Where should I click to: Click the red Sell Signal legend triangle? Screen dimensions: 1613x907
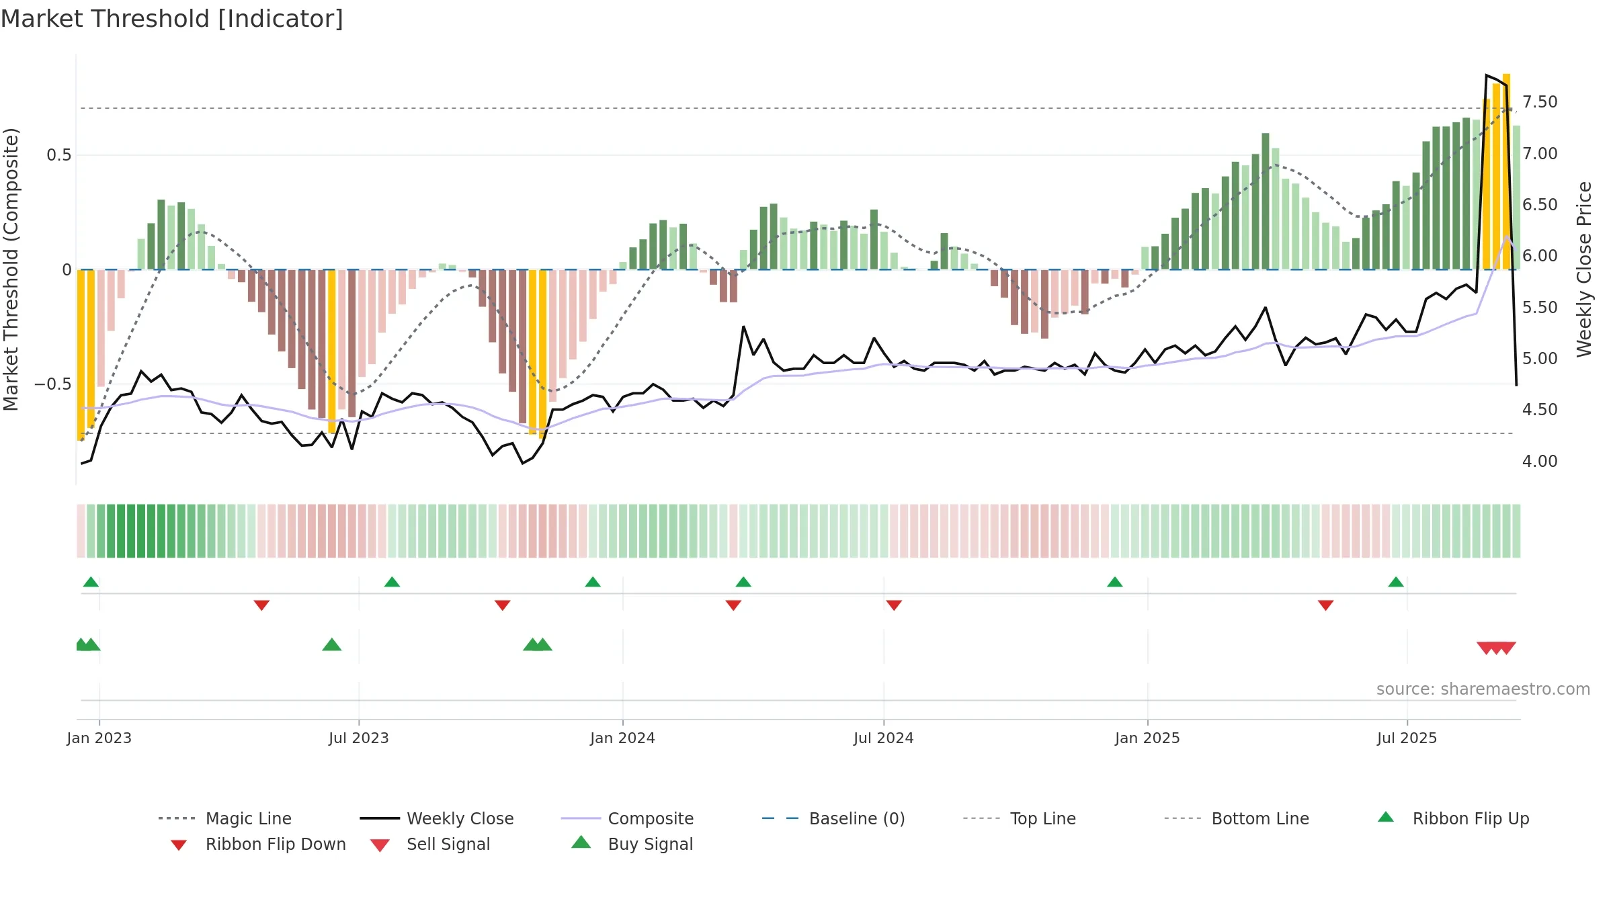pos(380,845)
